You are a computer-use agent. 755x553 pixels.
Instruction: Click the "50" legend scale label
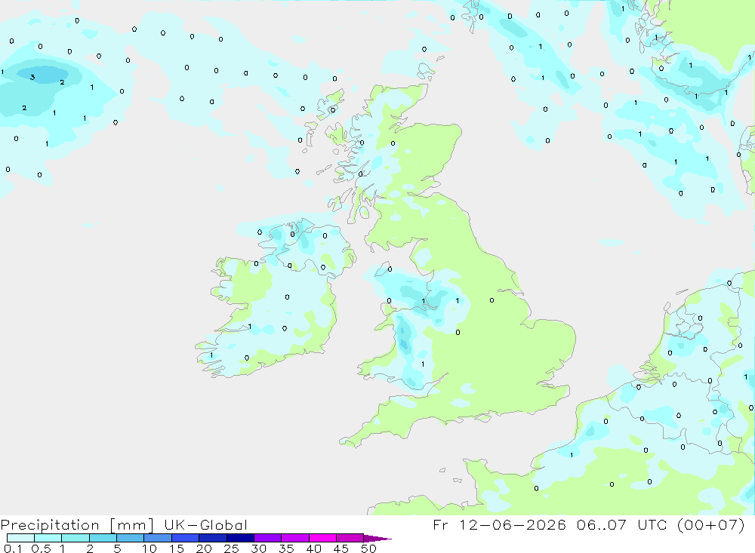click(369, 548)
